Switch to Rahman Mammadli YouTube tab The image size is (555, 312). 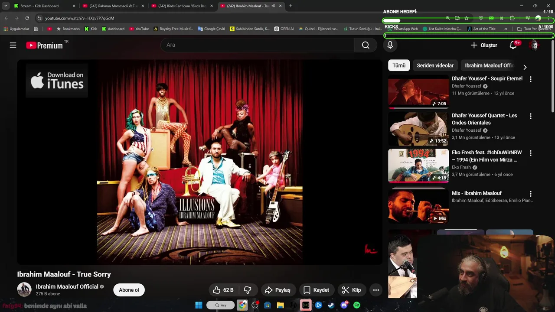click(113, 6)
